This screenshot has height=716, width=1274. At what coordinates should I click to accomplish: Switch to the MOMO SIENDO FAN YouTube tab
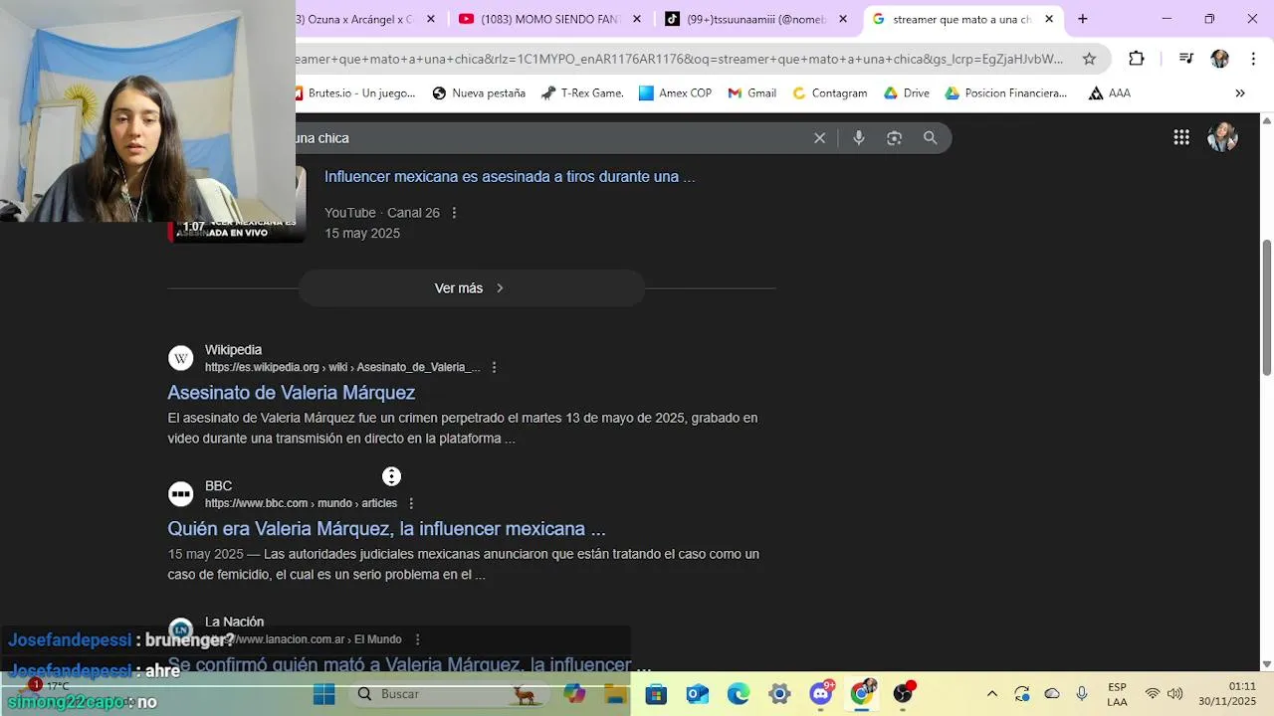point(551,19)
